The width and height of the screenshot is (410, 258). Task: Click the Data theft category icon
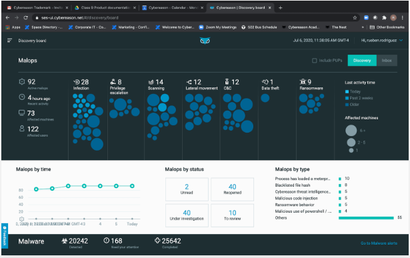click(265, 82)
